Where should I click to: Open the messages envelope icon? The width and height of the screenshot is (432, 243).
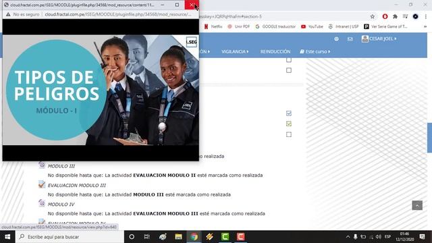pos(350,39)
